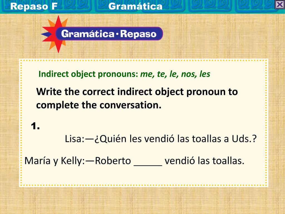
Task: Select the pronoun list 'me, te, le, nos, les'
Action: coord(175,74)
